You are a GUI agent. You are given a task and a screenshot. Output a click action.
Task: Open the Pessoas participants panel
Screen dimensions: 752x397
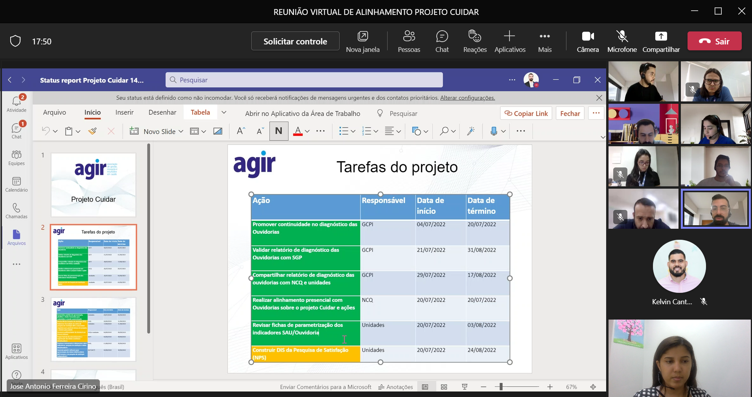409,41
